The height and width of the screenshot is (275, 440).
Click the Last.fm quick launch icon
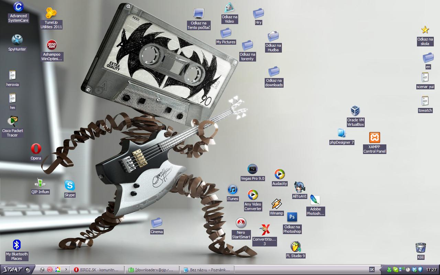pos(50,270)
